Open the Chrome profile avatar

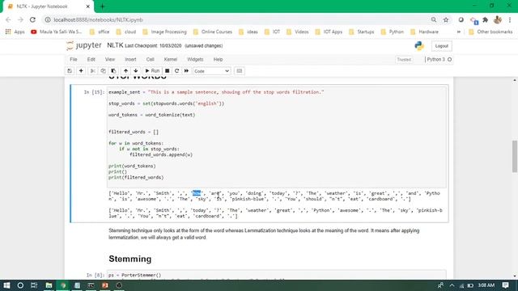pyautogui.click(x=498, y=19)
